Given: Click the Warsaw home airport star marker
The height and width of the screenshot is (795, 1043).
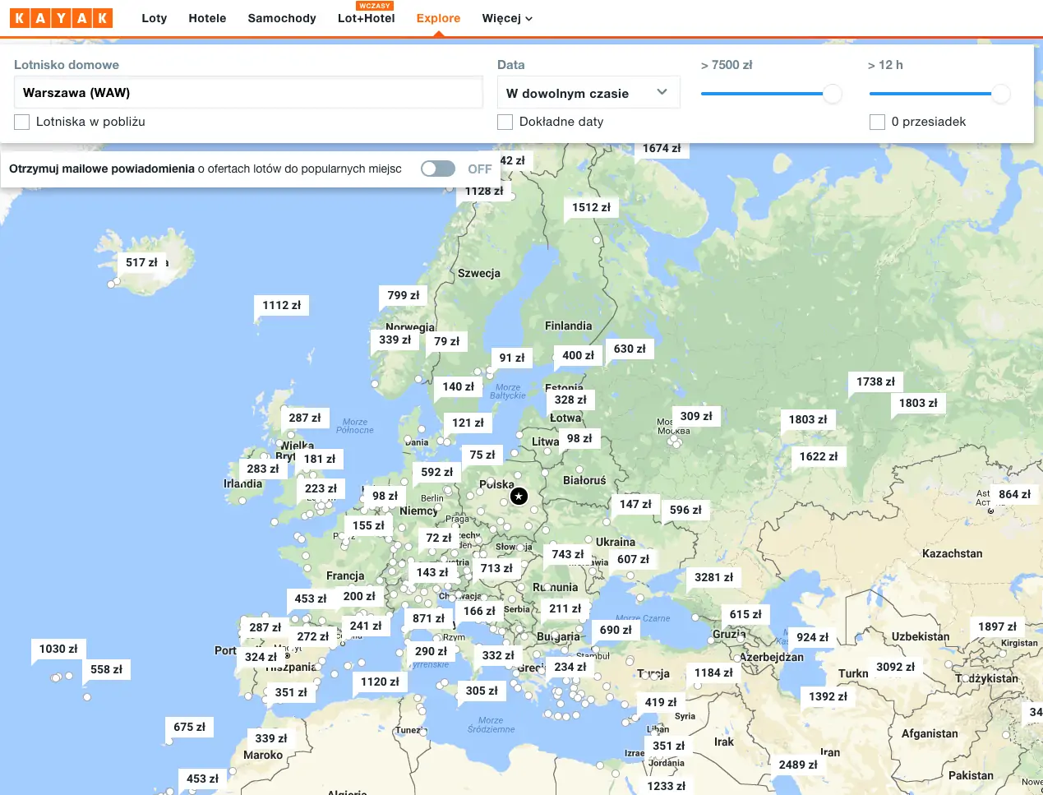Looking at the screenshot, I should 519,496.
